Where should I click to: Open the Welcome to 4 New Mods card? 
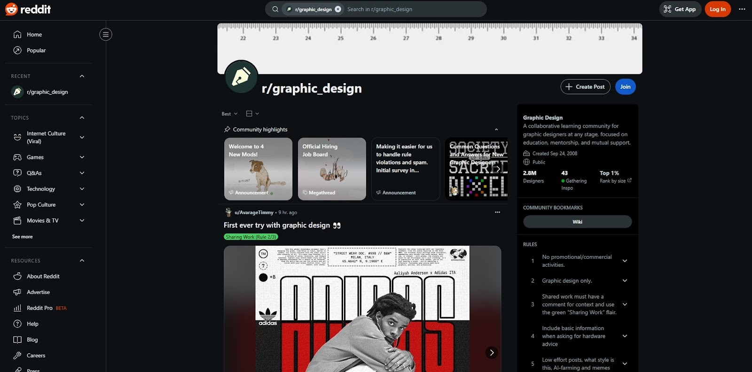(x=258, y=169)
